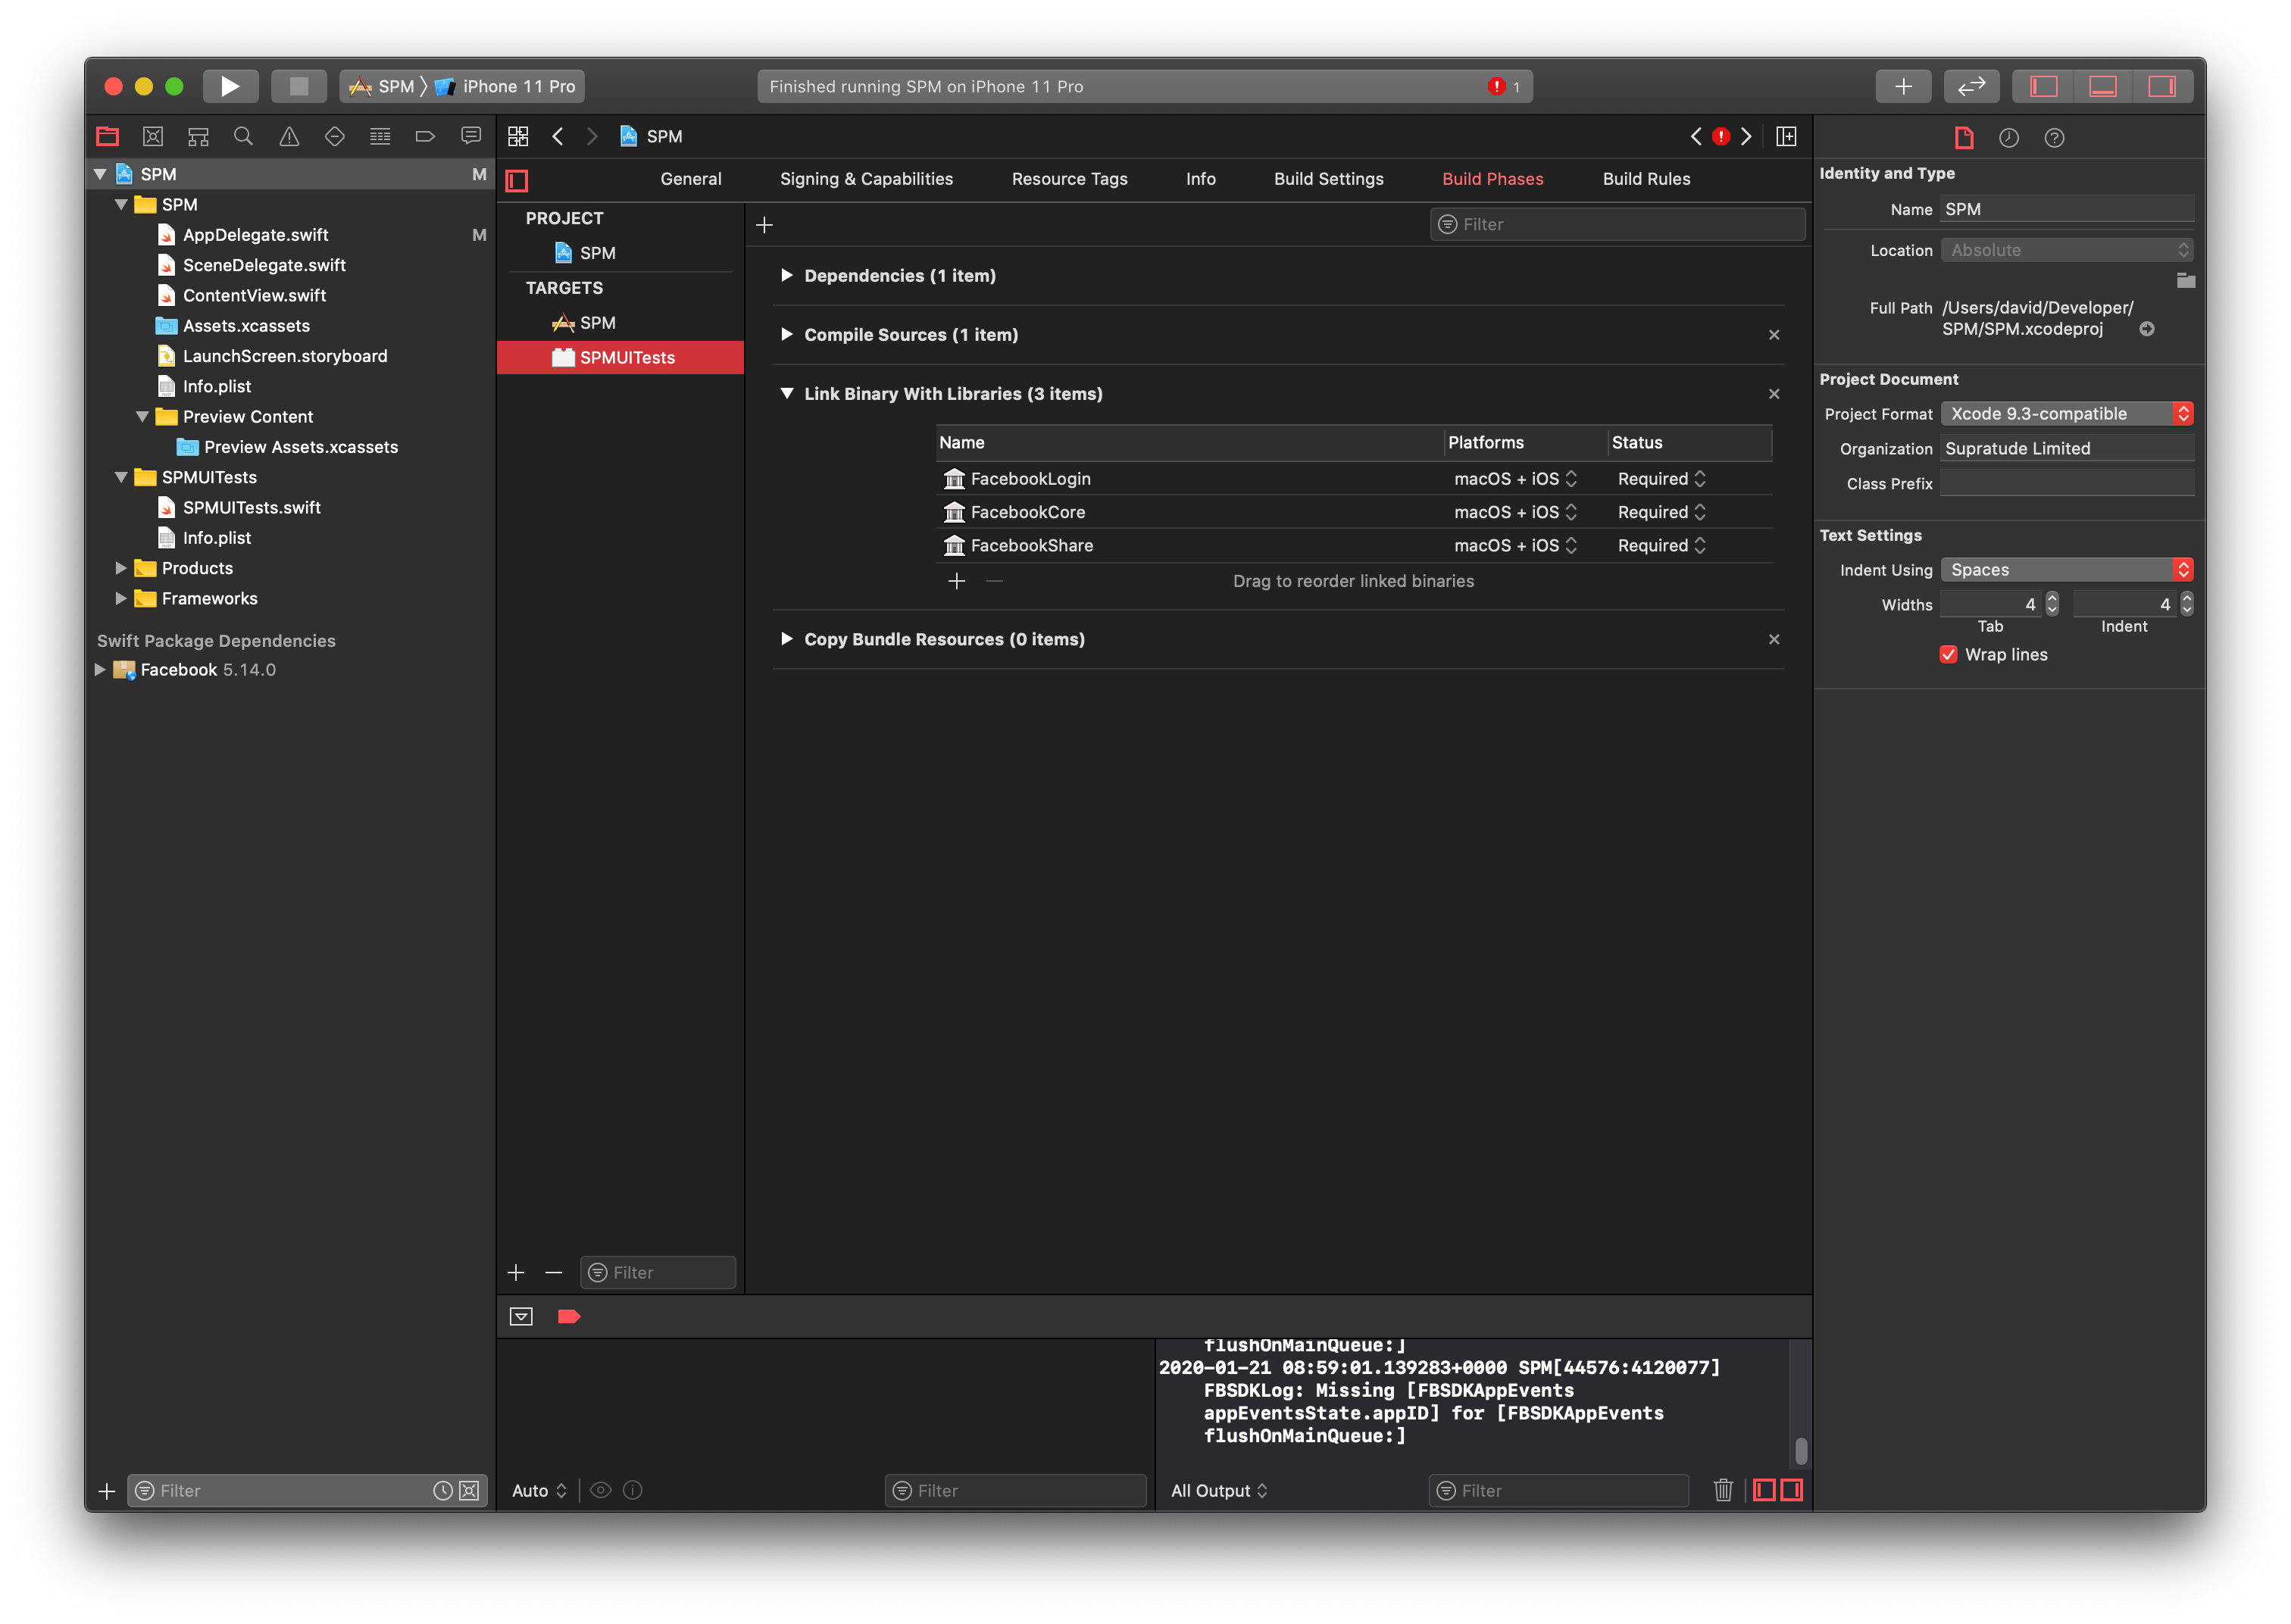The height and width of the screenshot is (1624, 2291).
Task: Toggle the navigator panel visibility
Action: [2043, 86]
